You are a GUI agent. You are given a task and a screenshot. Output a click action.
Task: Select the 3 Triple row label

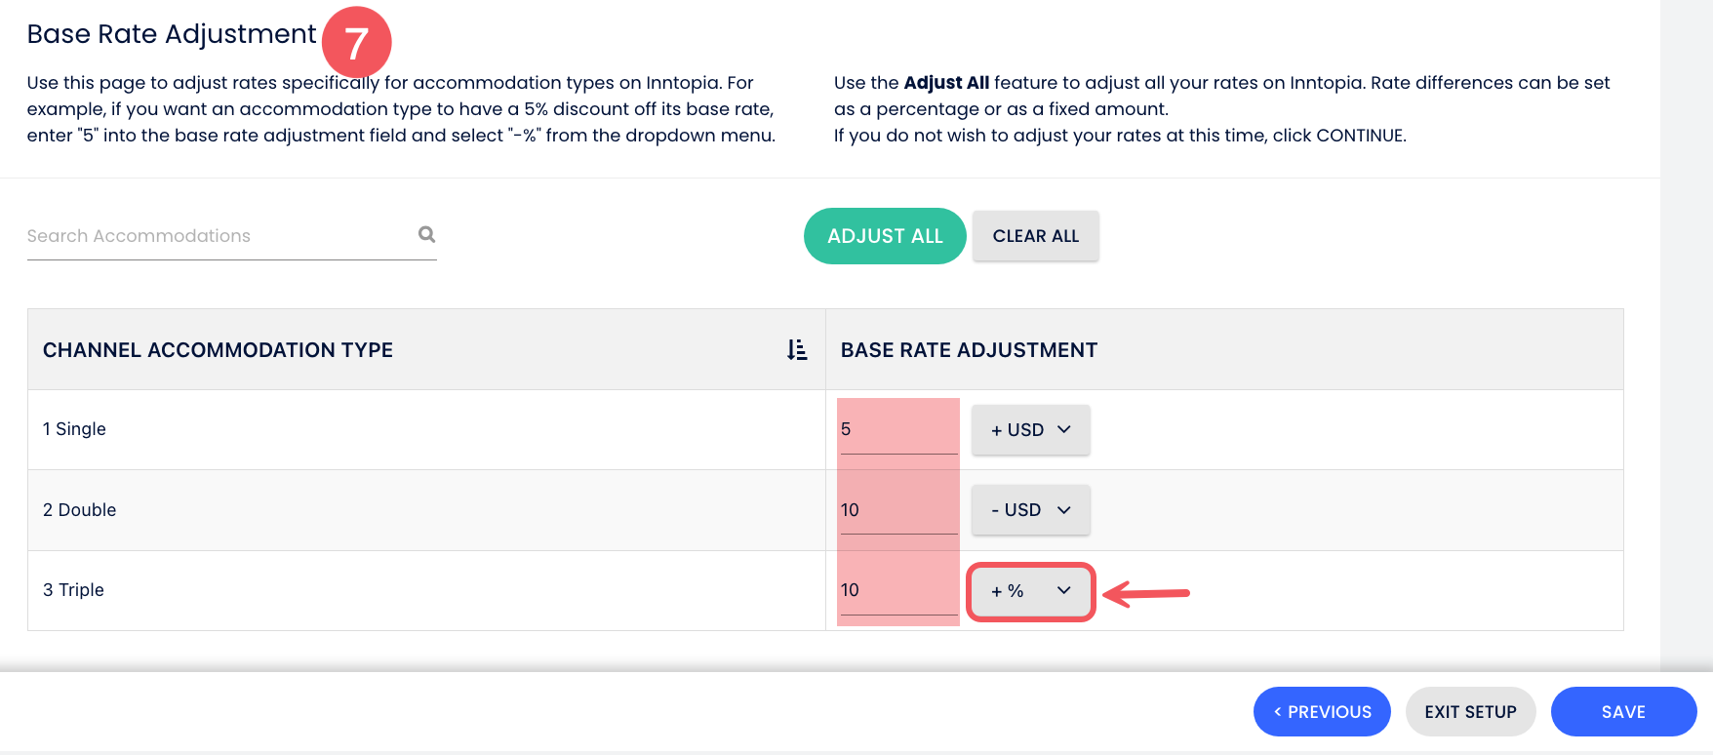[x=73, y=590]
